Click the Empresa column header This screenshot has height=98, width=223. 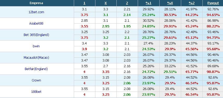point(36,3)
